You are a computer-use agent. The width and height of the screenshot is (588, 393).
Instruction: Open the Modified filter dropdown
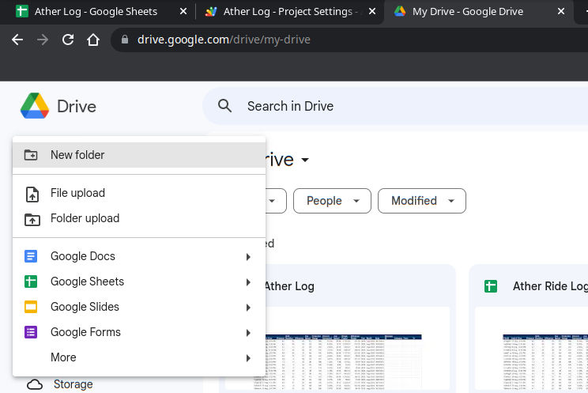[x=422, y=201]
